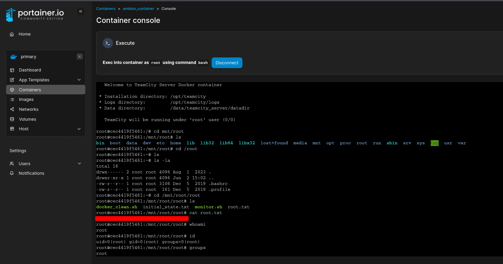Click the 'whoami' command line
This screenshot has width=503, height=264.
coord(151,225)
